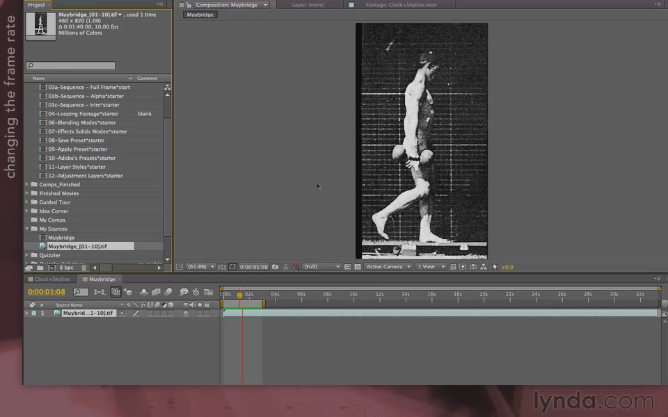Collapse the My Sources folder

coord(27,229)
